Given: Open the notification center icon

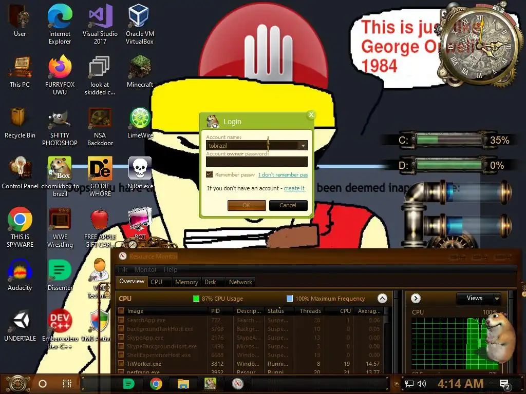Looking at the screenshot, I should 504,384.
